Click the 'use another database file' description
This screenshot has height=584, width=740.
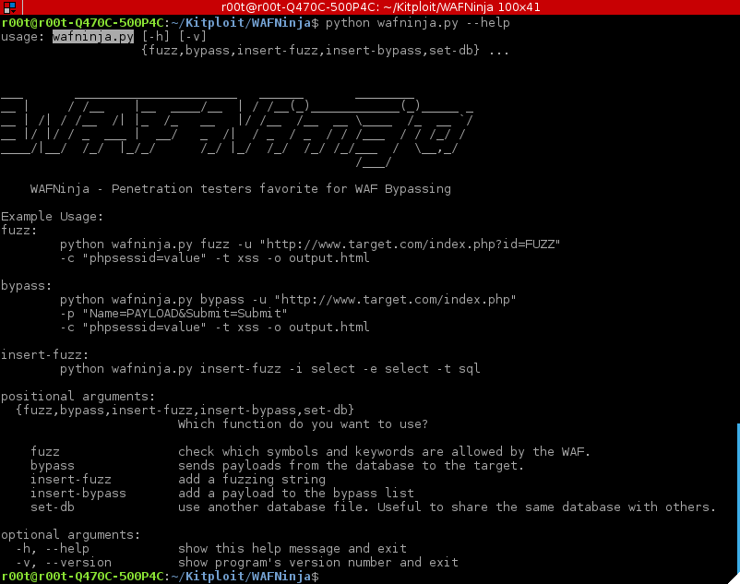pos(447,507)
